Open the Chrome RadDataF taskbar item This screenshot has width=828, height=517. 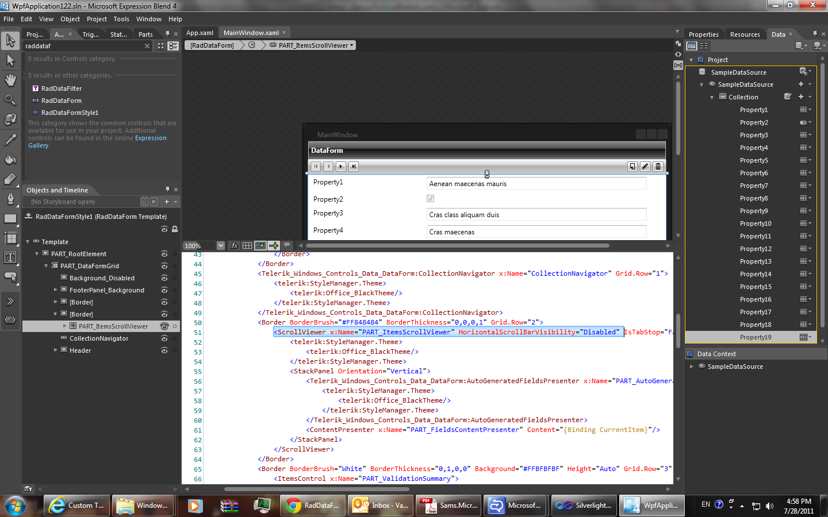(x=314, y=506)
